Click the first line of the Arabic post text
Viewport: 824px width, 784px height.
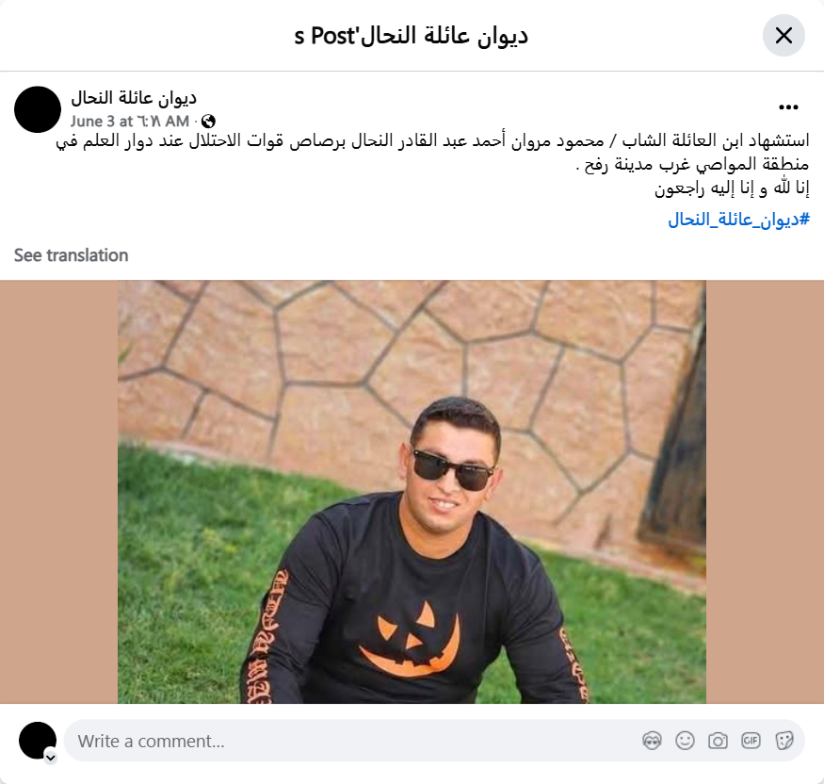point(432,140)
